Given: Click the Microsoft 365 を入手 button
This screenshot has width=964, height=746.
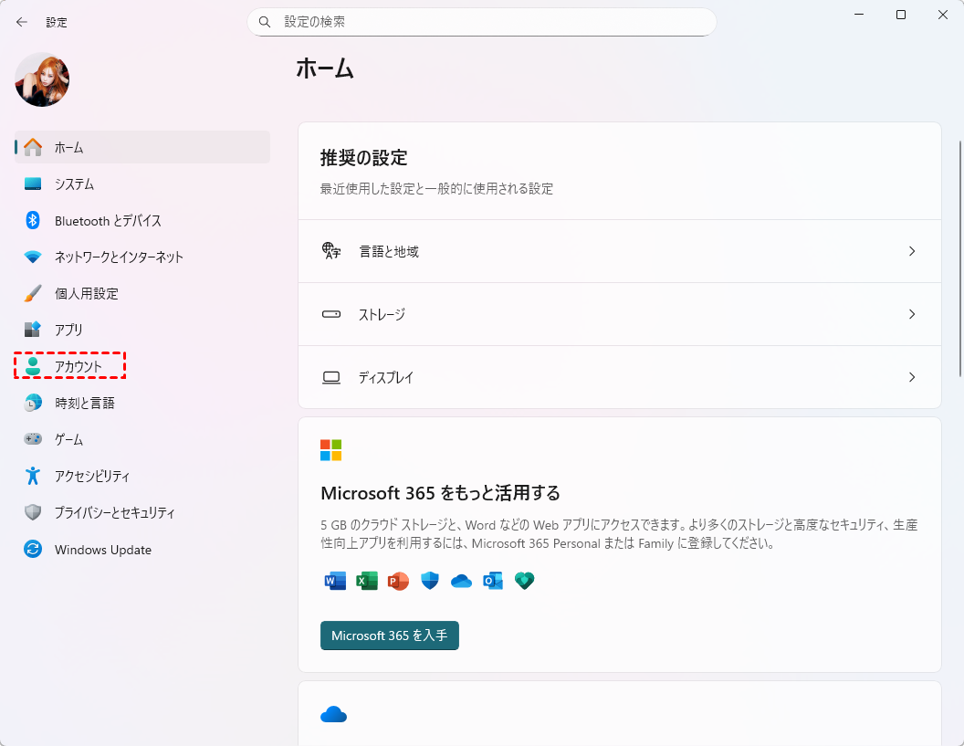Looking at the screenshot, I should (389, 636).
